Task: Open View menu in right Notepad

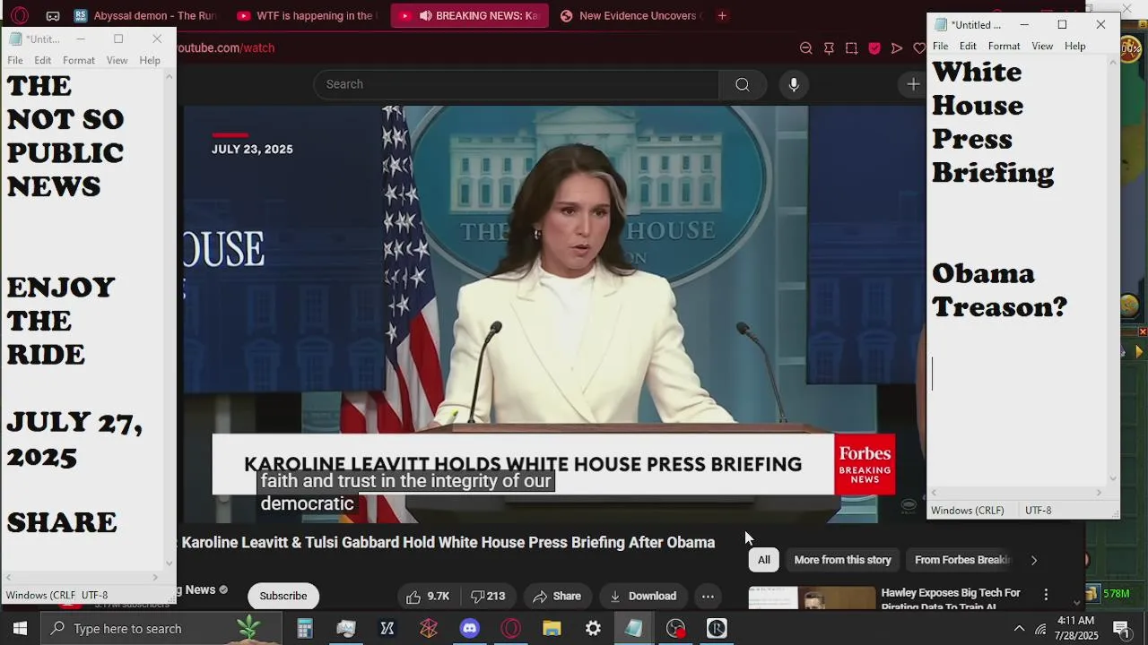Action: pyautogui.click(x=1042, y=46)
